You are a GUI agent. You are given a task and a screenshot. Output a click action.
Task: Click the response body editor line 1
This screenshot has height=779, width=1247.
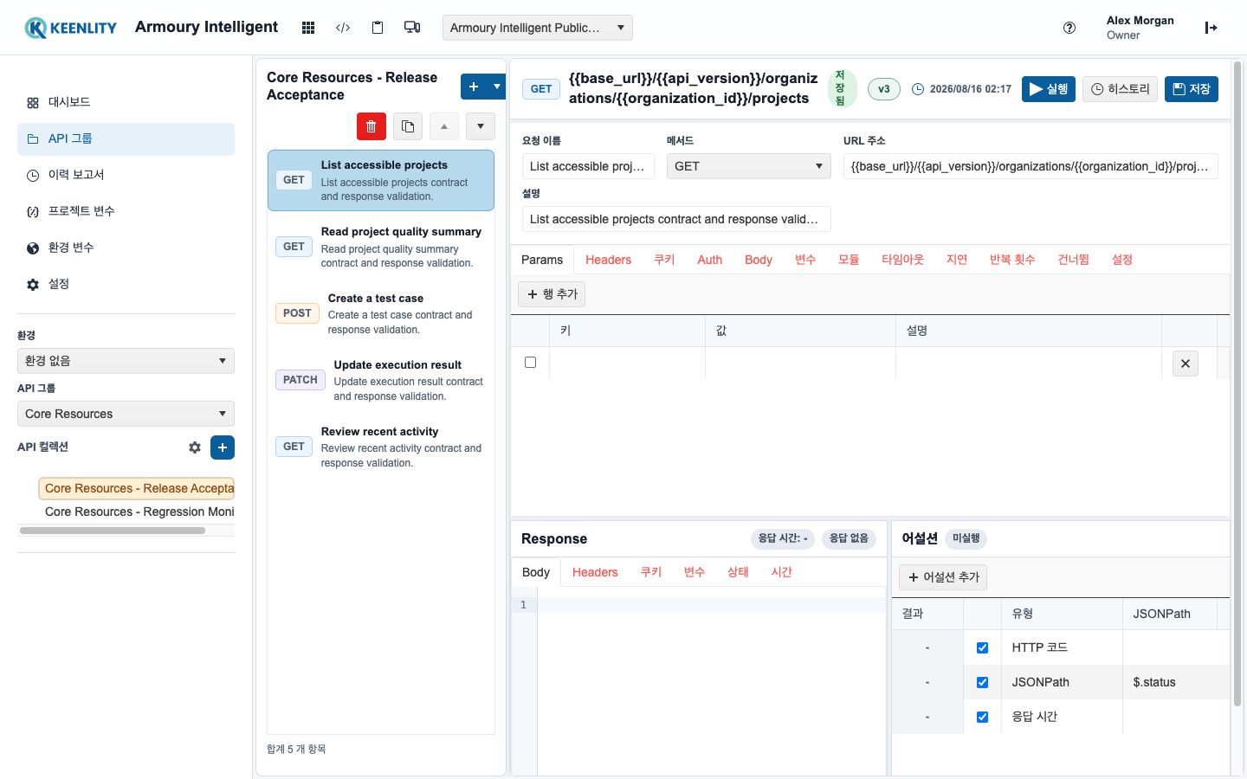pyautogui.click(x=712, y=605)
